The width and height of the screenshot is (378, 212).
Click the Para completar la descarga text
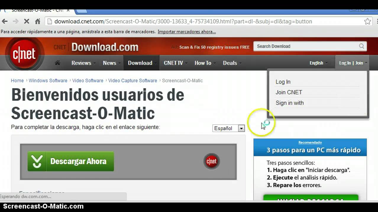coord(85,127)
